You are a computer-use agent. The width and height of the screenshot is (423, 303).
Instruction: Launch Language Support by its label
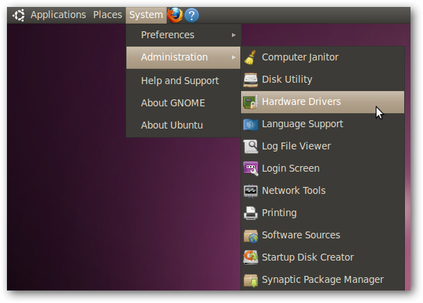(x=302, y=124)
